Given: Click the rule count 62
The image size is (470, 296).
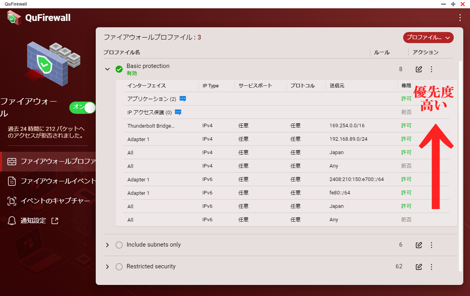Looking at the screenshot, I should click(x=399, y=266).
